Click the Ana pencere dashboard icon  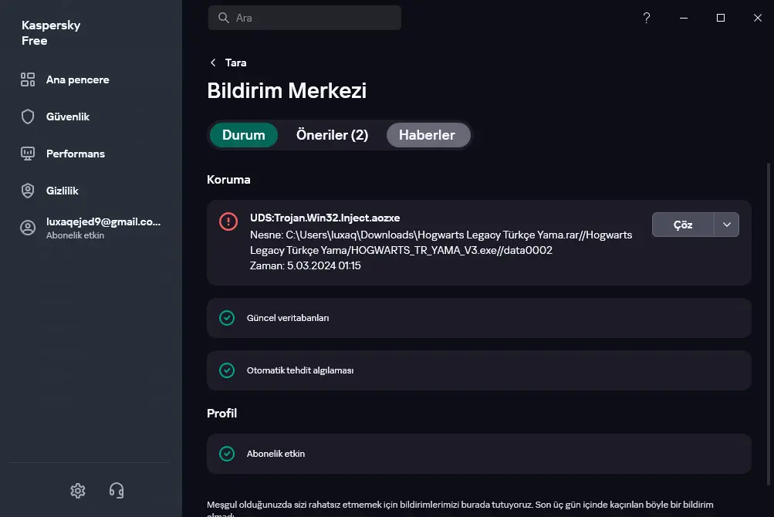(28, 79)
